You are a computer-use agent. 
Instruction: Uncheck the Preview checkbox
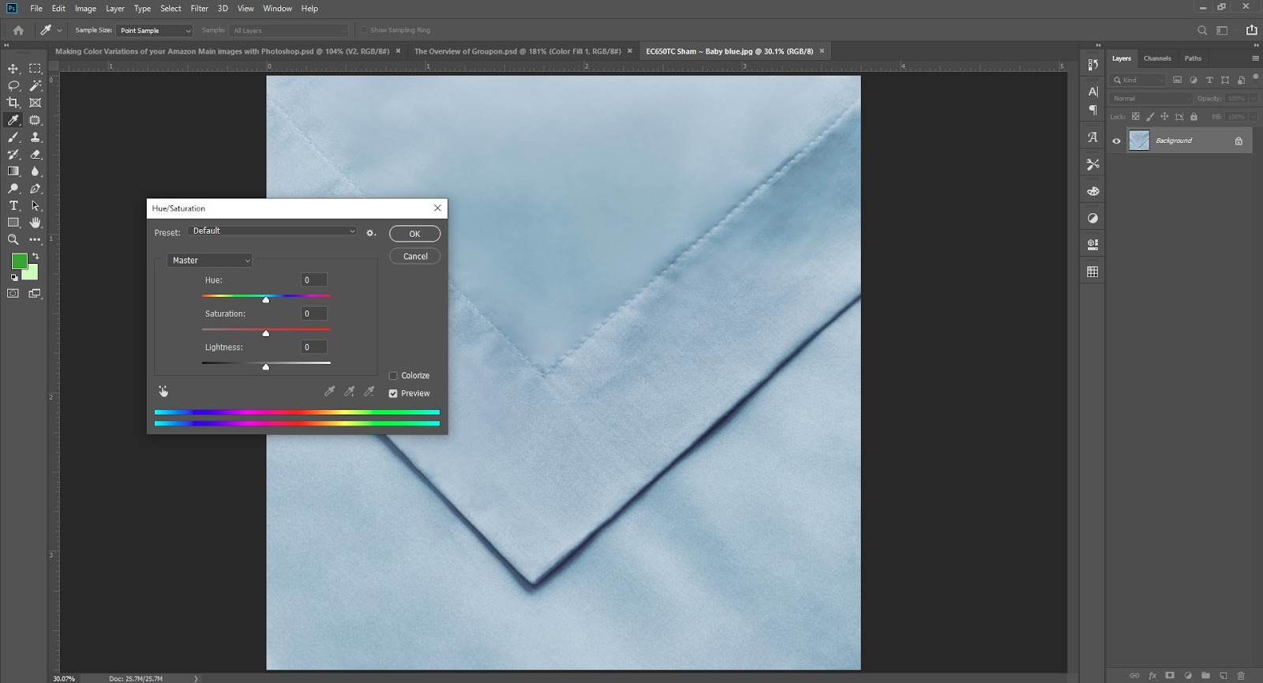click(393, 393)
